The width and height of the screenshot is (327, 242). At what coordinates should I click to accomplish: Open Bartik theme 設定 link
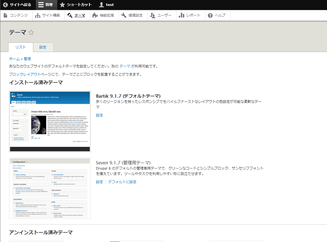point(100,115)
